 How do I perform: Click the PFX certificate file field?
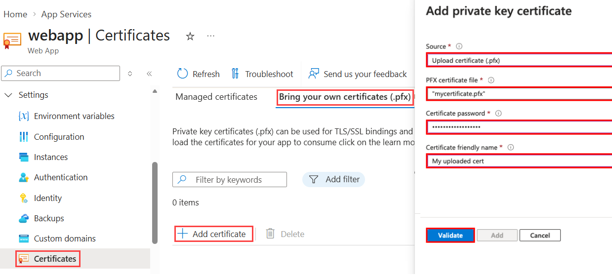pos(519,93)
